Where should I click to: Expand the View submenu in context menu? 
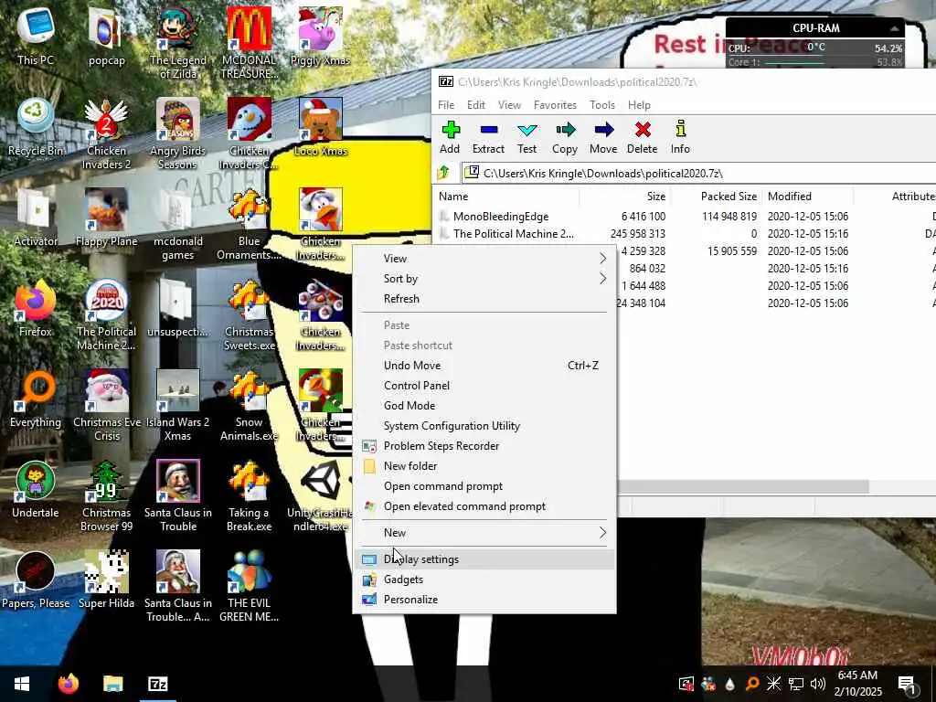coord(484,259)
